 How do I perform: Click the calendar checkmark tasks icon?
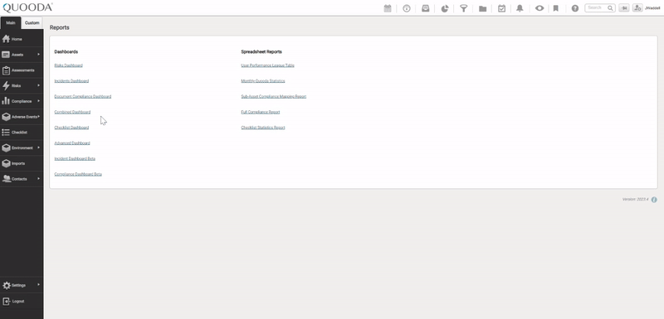(x=502, y=8)
